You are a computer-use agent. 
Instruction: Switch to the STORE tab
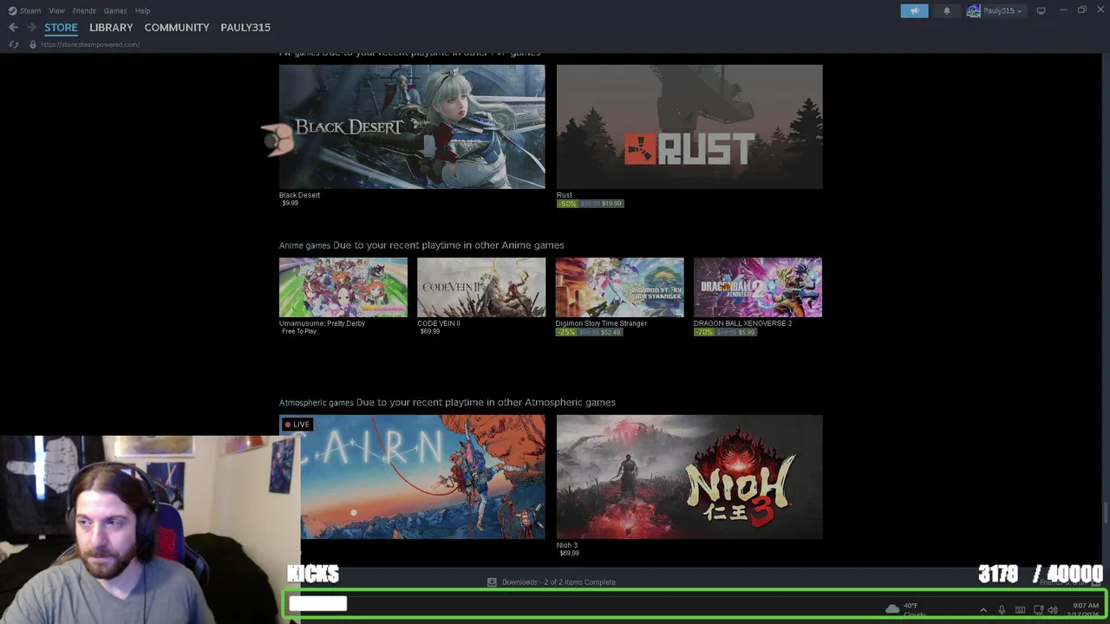click(x=61, y=28)
